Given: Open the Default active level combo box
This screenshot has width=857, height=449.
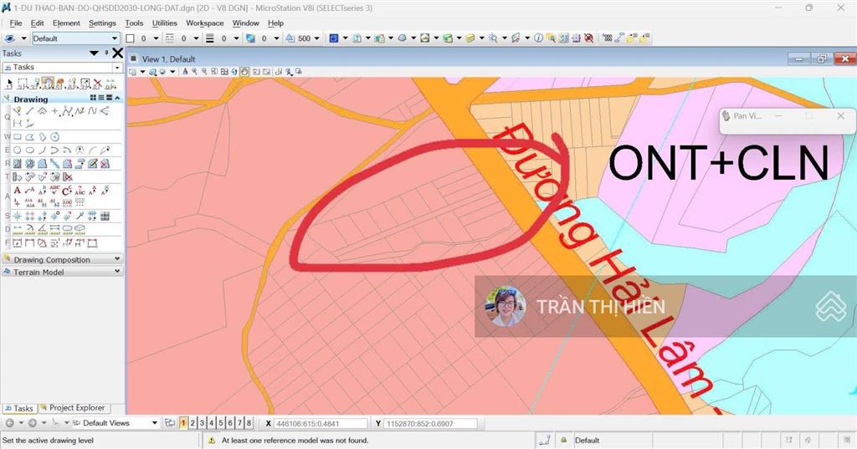Looking at the screenshot, I should click(75, 38).
